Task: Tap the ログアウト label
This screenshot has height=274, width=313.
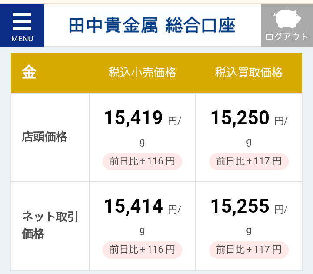Action: [x=287, y=37]
